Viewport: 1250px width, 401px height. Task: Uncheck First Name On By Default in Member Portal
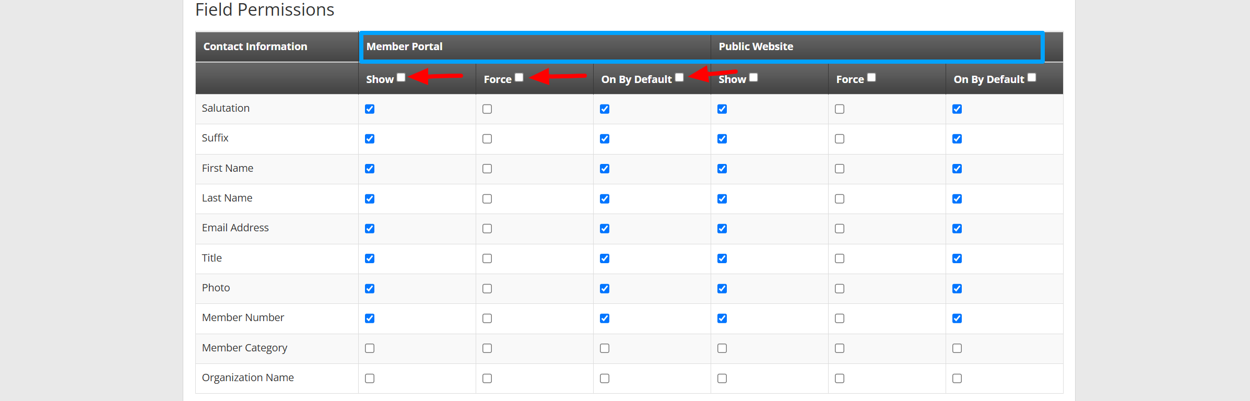point(605,169)
